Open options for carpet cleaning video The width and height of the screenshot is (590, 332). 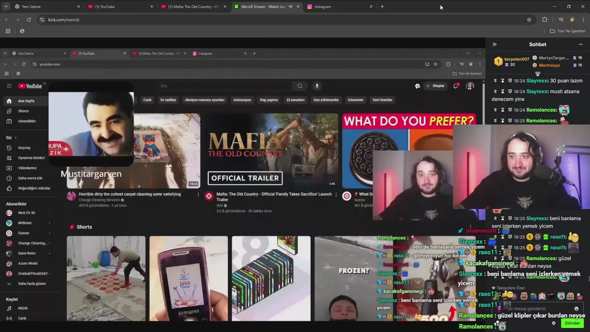click(x=198, y=195)
